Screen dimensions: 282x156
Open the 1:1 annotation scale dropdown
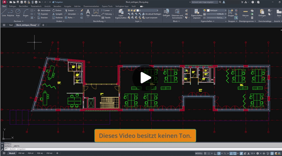(x=253, y=154)
